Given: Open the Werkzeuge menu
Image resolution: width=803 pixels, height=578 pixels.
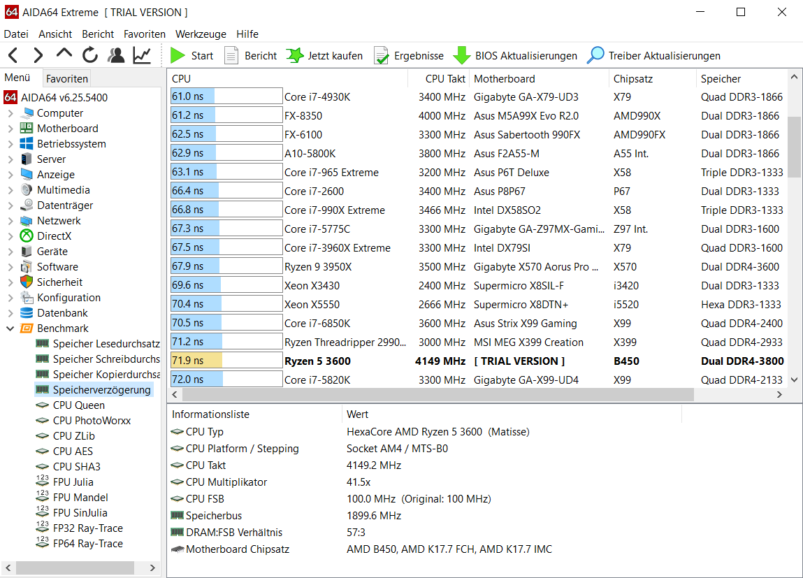Looking at the screenshot, I should tap(201, 34).
